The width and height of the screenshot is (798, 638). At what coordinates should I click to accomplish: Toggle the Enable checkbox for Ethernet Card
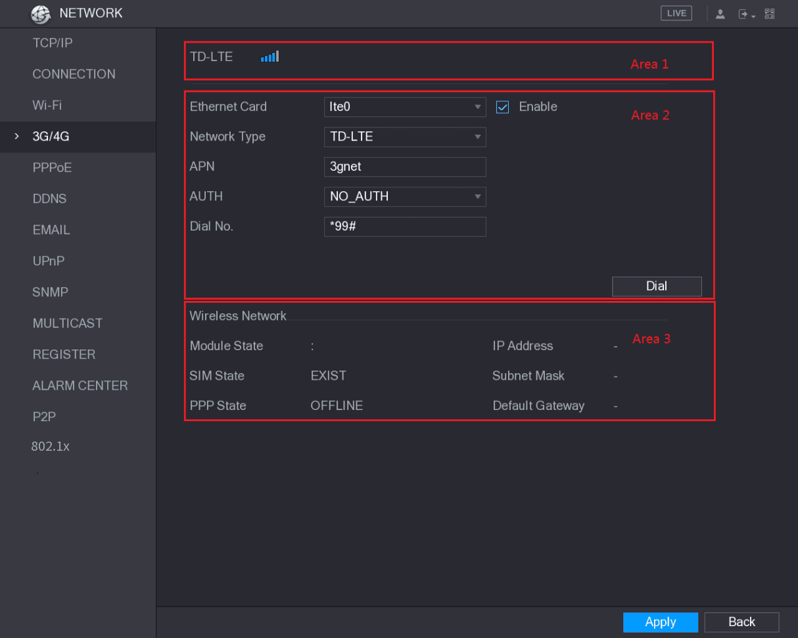click(502, 107)
